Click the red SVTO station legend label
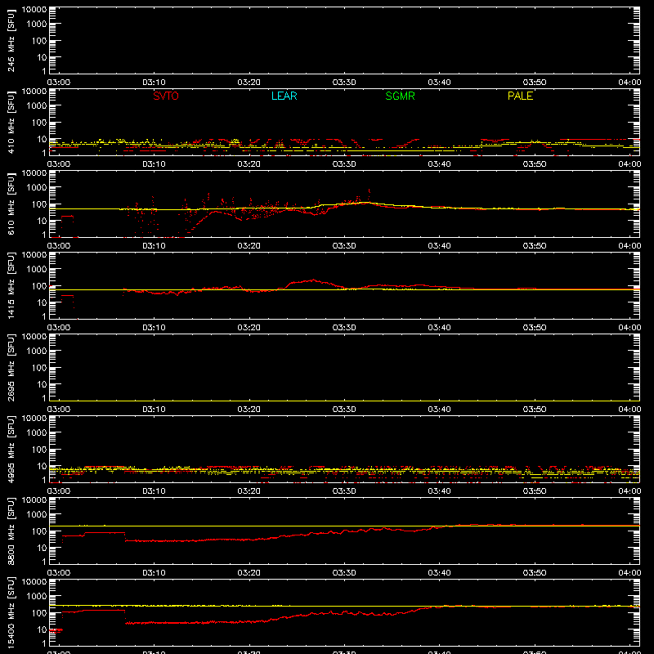 click(x=166, y=96)
